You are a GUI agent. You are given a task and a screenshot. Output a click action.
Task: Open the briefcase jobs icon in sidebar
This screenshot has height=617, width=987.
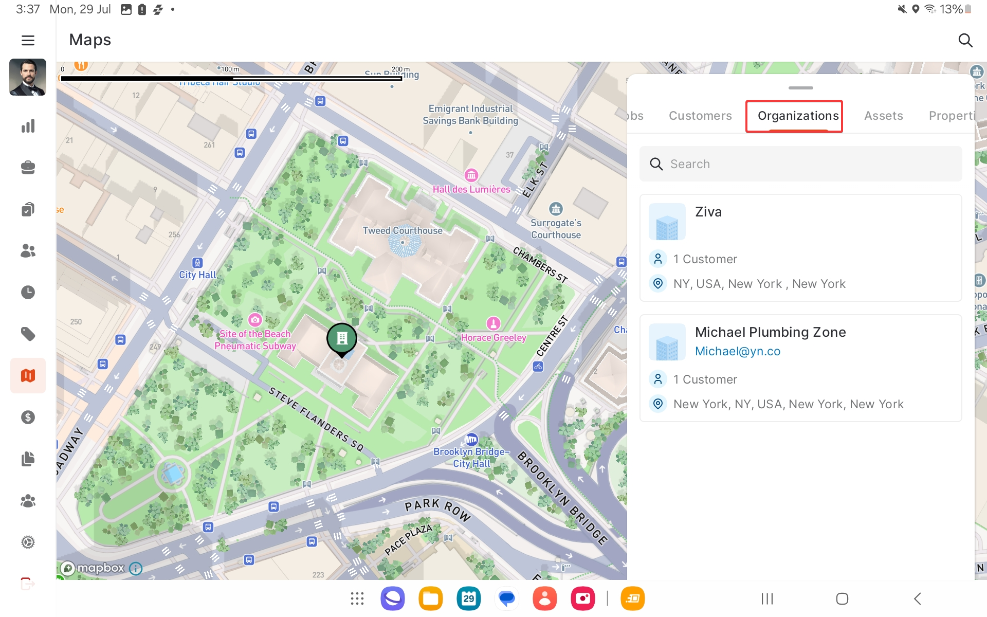click(x=28, y=168)
